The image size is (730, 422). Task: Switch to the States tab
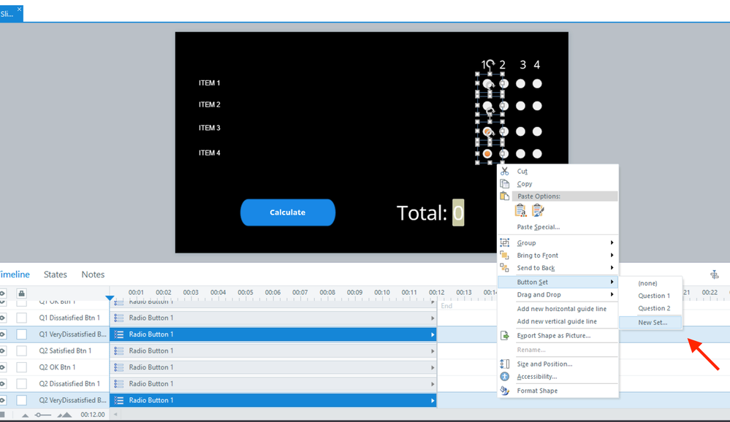click(56, 275)
